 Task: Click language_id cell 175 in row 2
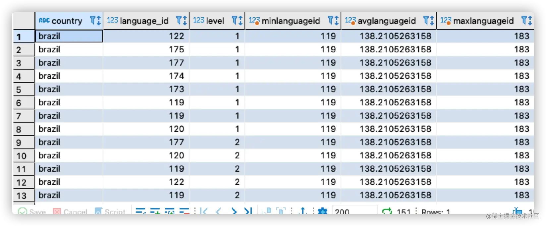tap(146, 49)
